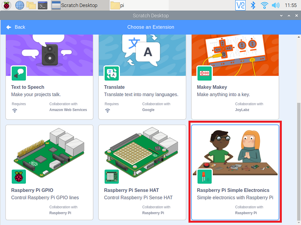
Task: Click the Amazon Web Services collaborator label
Action: (x=68, y=110)
